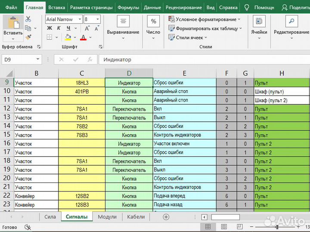The height and width of the screenshot is (232, 310).
Task: Open the Сила sheet tab
Action: (x=50, y=217)
